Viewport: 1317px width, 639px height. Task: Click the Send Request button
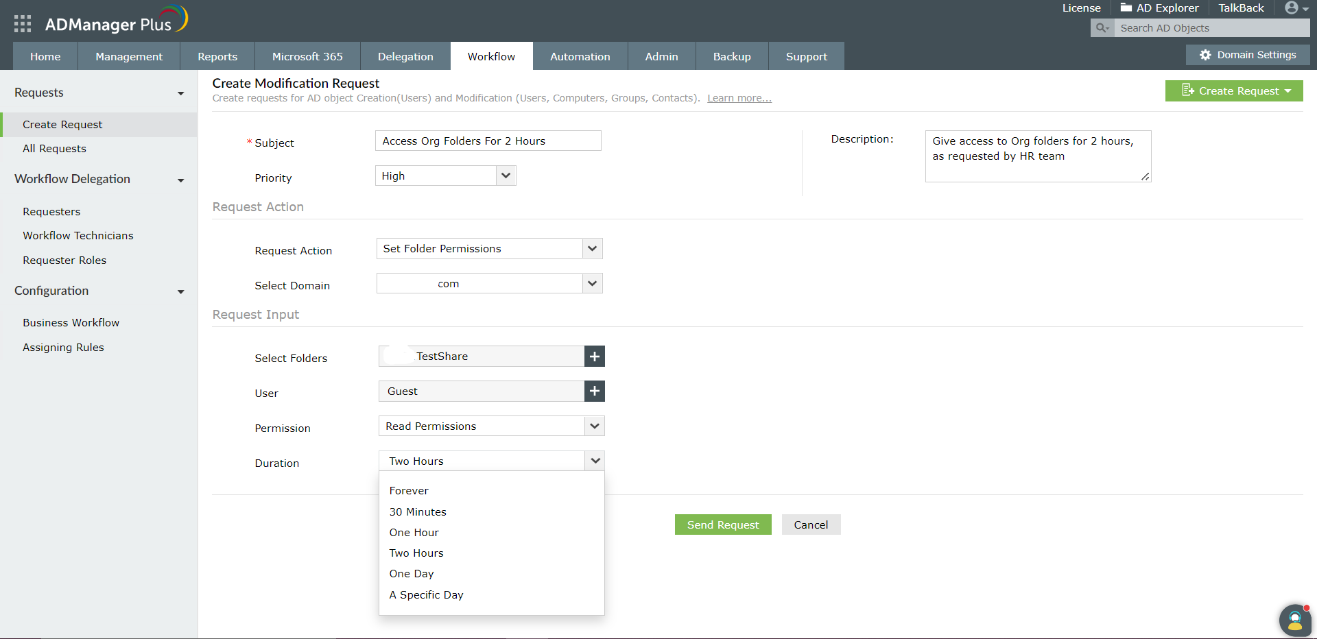point(722,525)
